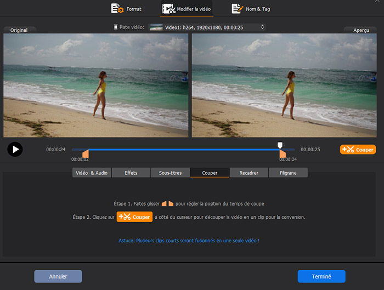Open the Nom & Tag tab label

(x=258, y=9)
